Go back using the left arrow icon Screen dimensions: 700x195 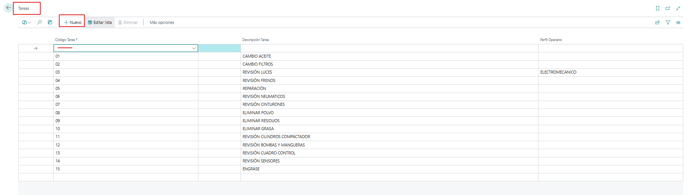[x=8, y=8]
